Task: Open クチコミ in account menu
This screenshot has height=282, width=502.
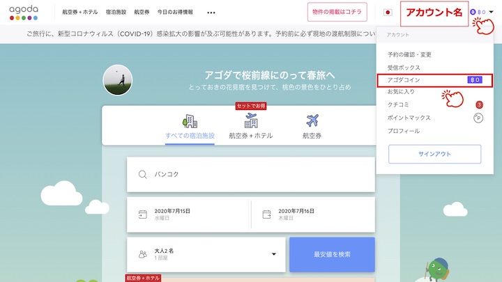Action: point(398,104)
